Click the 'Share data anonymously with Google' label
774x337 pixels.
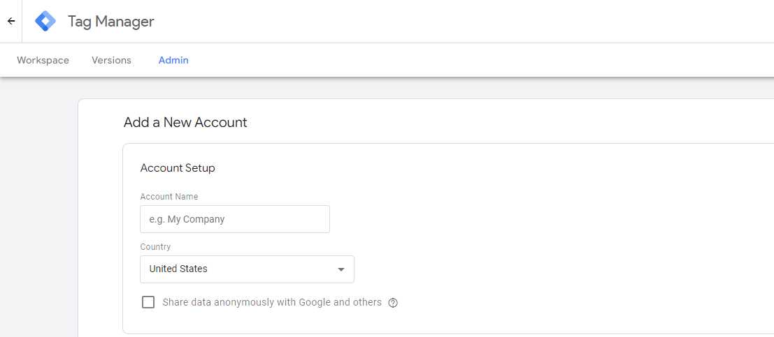tap(272, 302)
